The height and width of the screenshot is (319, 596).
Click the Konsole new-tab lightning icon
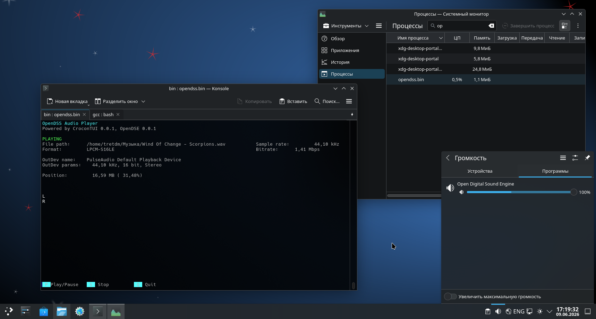click(352, 114)
